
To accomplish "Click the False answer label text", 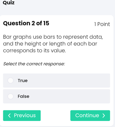I will coord(24,96).
